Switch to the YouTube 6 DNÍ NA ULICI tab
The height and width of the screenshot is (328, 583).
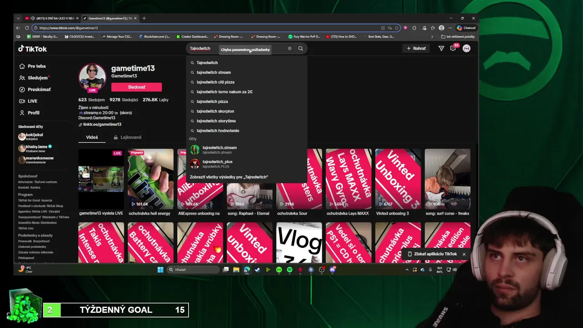point(52,18)
